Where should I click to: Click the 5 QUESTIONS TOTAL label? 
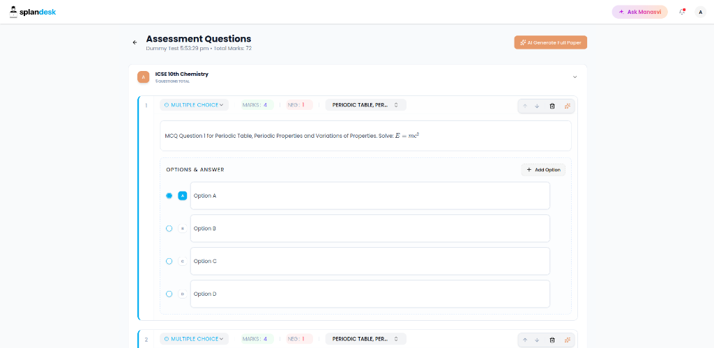(x=173, y=81)
